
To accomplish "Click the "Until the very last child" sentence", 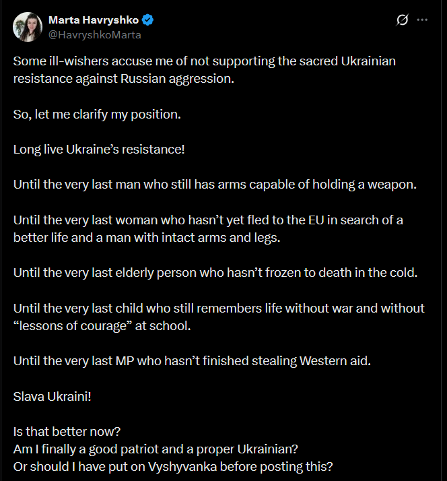I will tap(219, 308).
